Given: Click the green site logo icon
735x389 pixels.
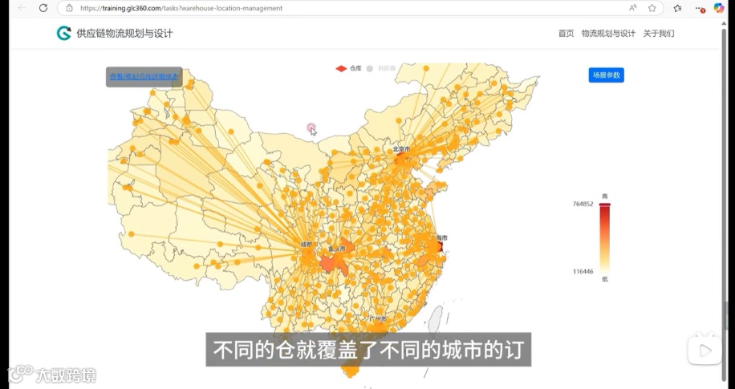Looking at the screenshot, I should tap(63, 33).
